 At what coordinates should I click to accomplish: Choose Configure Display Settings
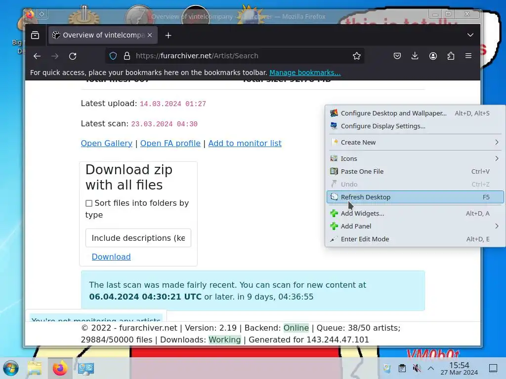[x=415, y=126]
